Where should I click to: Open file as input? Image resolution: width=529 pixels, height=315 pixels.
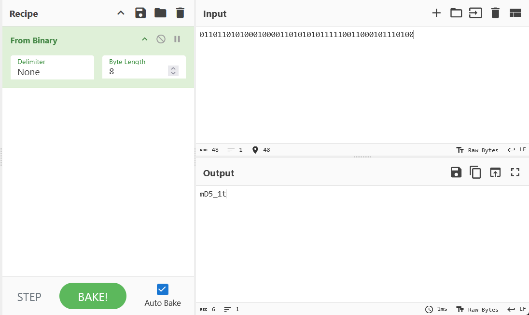pyautogui.click(x=475, y=13)
